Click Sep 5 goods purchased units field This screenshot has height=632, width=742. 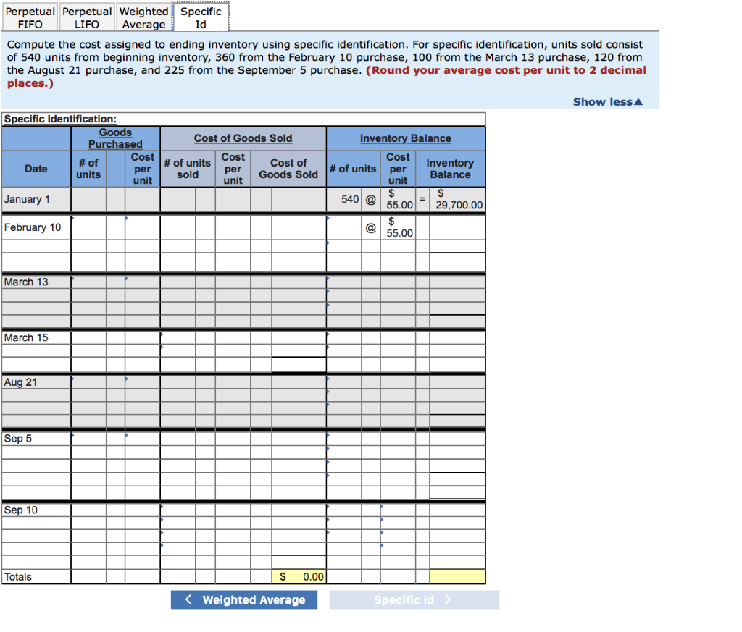coord(88,439)
